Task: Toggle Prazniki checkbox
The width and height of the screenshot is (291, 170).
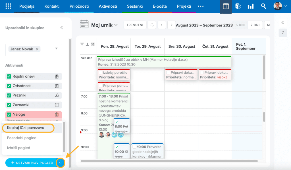Action: [9, 95]
